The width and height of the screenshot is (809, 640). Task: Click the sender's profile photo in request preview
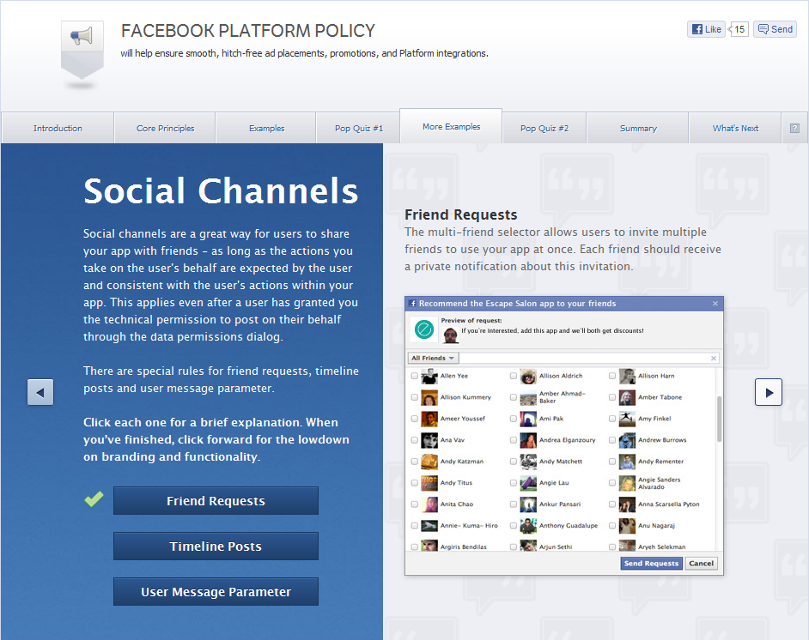(450, 335)
